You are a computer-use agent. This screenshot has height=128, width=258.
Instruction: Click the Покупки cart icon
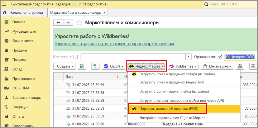(x=6, y=60)
